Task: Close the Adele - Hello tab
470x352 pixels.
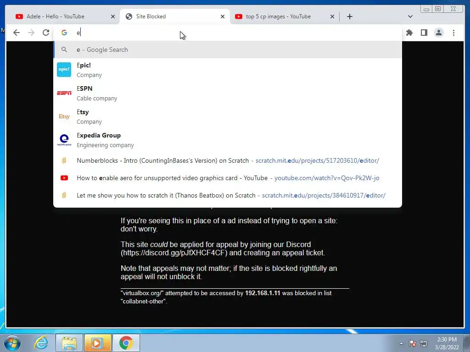Action: coord(113,16)
